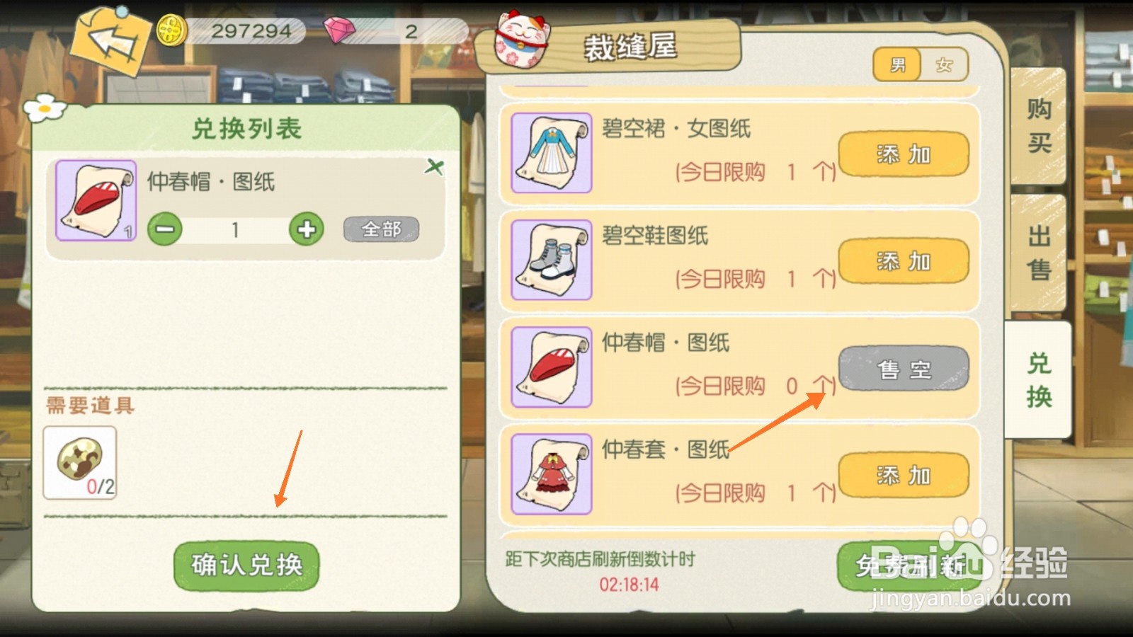The height and width of the screenshot is (637, 1133).
Task: Decrease quantity with green minus button
Action: [165, 229]
